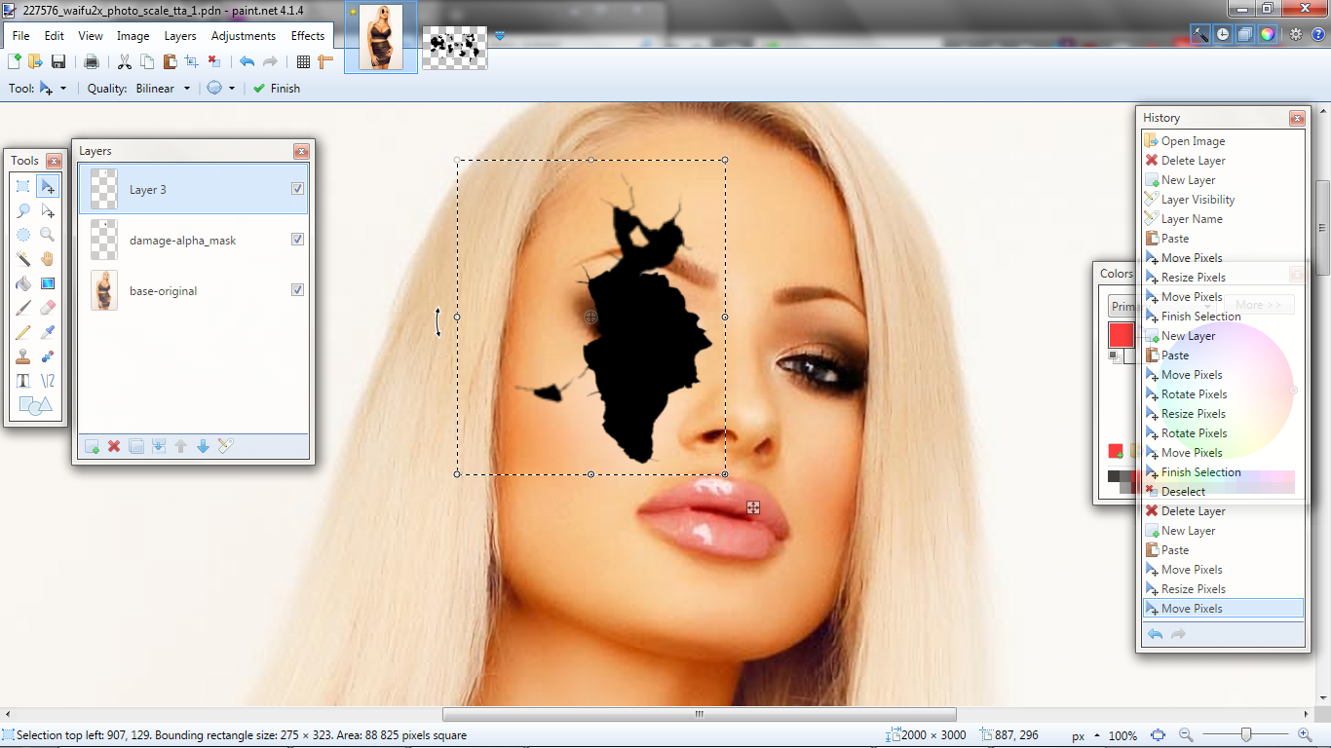
Task: Toggle Layer 3 visibility checkbox
Action: tap(297, 189)
